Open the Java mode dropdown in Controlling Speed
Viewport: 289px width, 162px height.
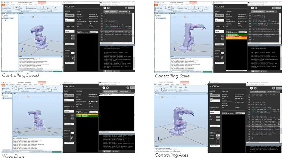point(131,8)
